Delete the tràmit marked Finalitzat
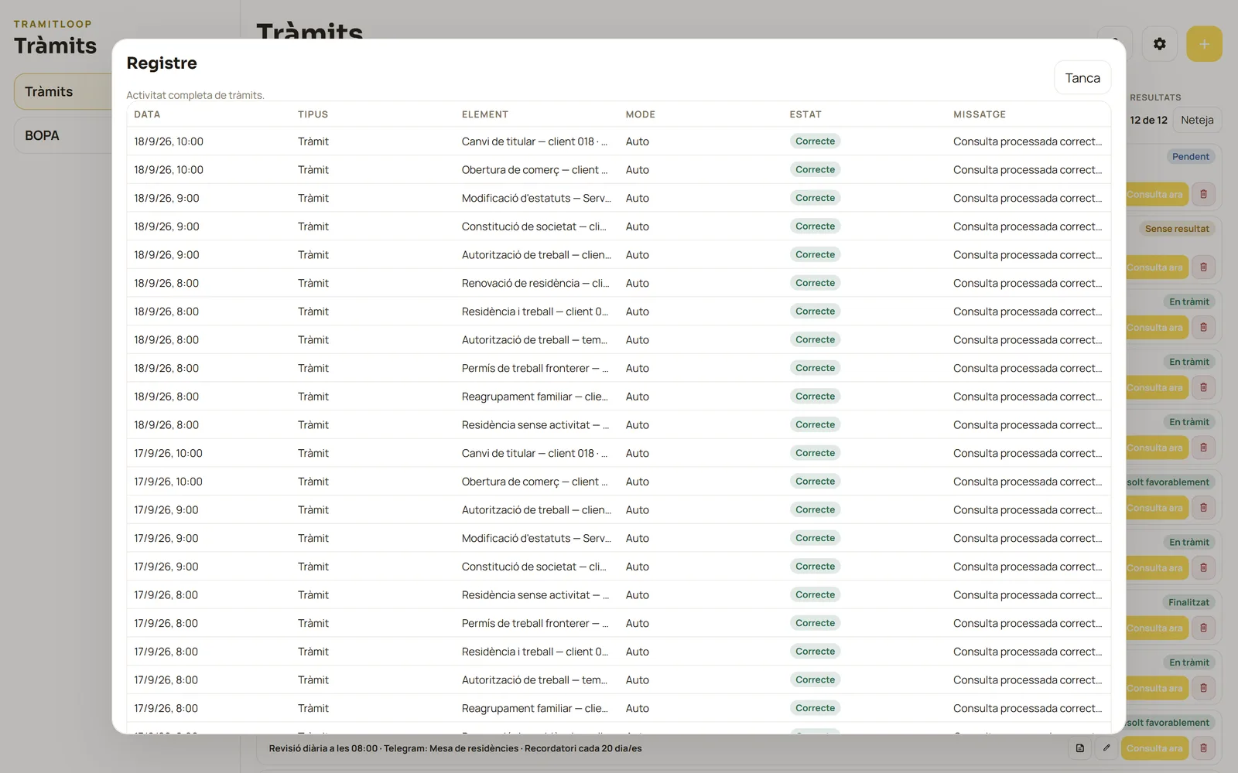 [x=1203, y=628]
